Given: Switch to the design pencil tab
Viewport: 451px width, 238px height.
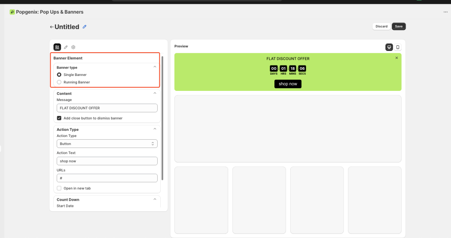Looking at the screenshot, I should [66, 47].
